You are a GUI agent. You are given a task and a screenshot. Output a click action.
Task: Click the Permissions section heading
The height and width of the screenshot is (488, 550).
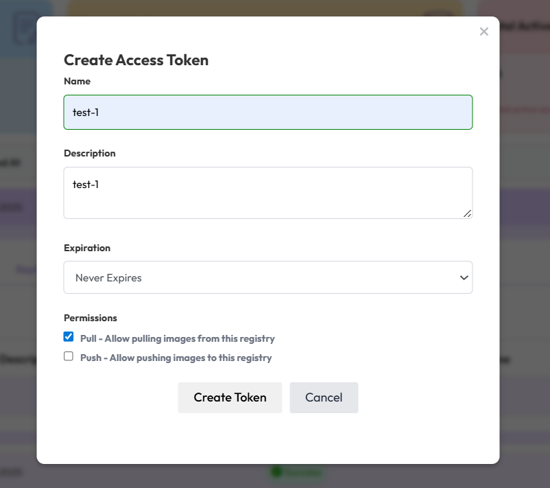click(x=91, y=318)
